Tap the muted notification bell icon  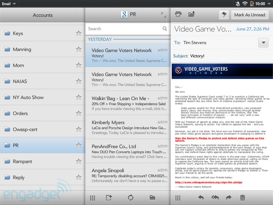click(x=238, y=4)
